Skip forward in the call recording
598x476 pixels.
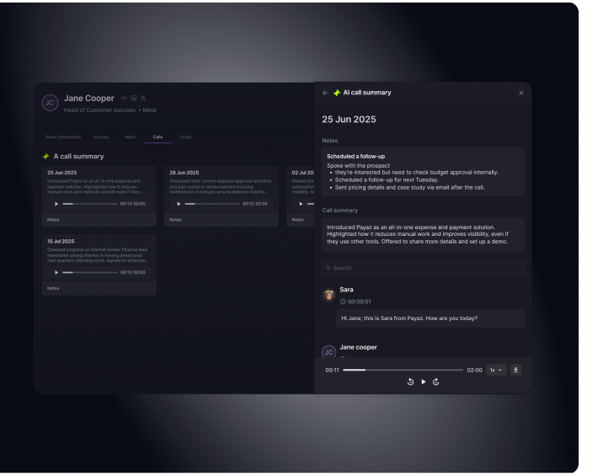pyautogui.click(x=435, y=382)
